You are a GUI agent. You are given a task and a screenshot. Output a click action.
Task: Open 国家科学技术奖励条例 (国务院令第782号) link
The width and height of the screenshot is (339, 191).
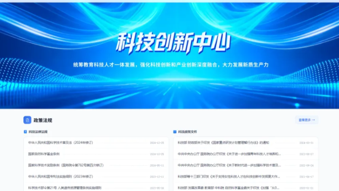pyautogui.click(x=66, y=165)
